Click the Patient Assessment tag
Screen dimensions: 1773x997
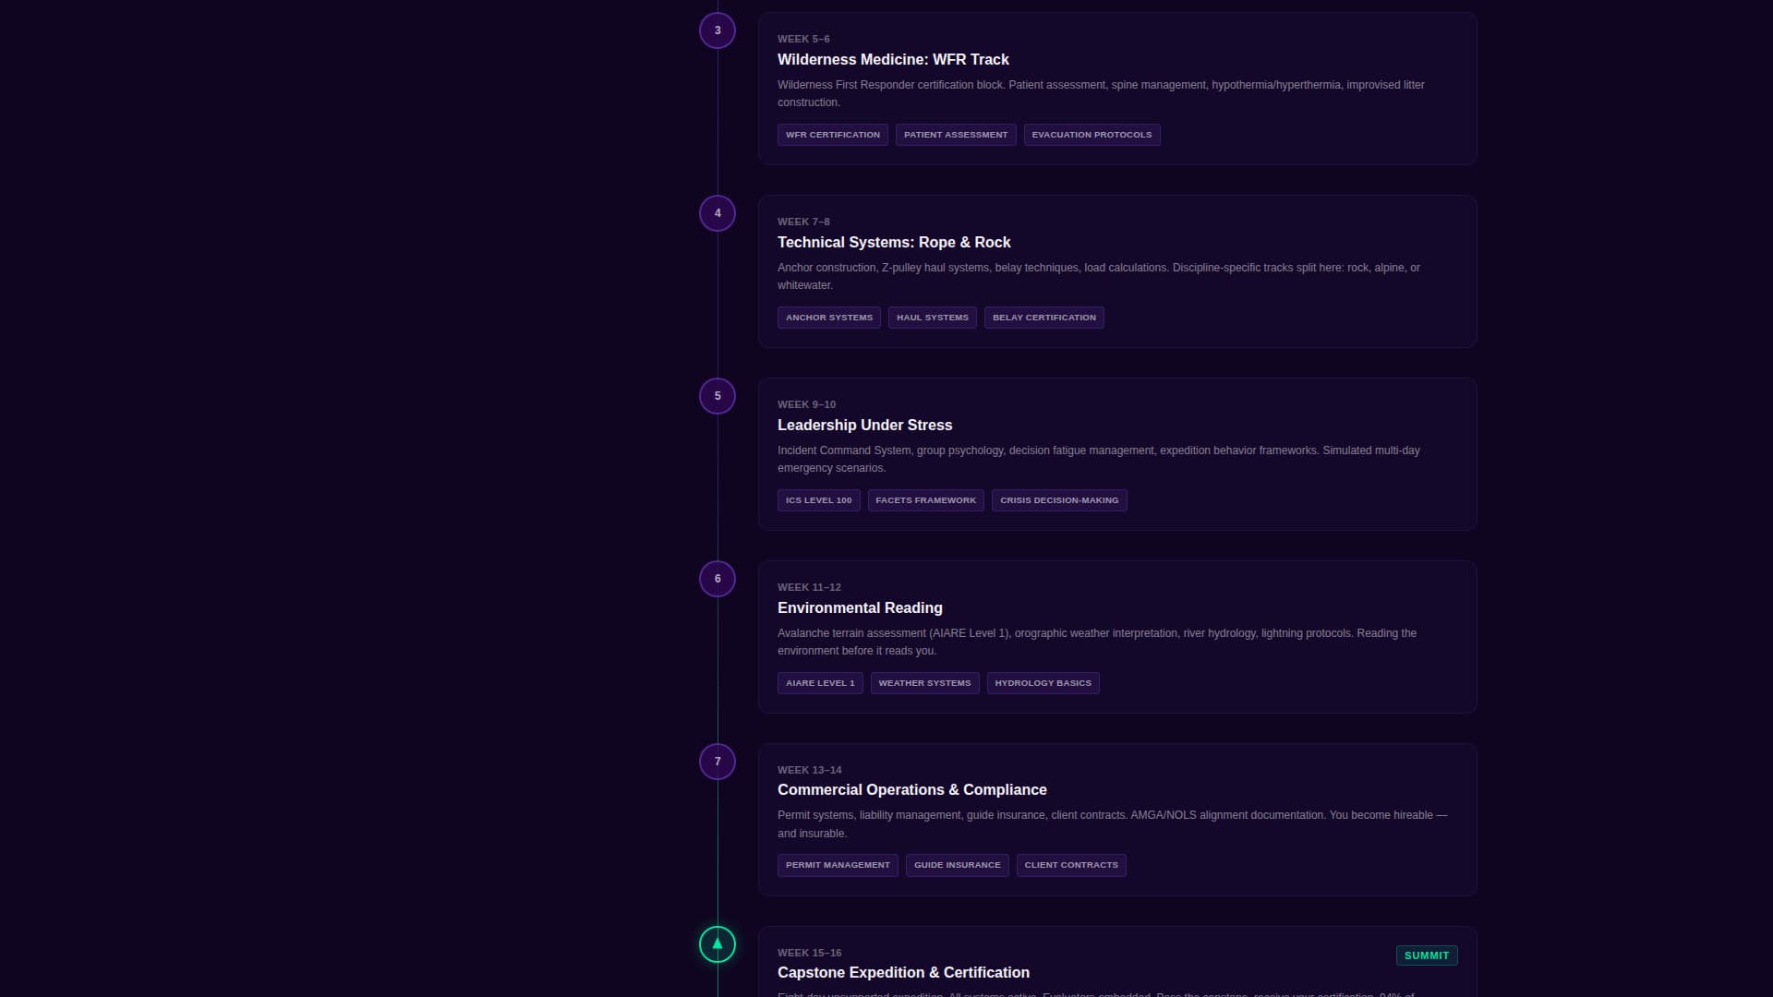click(x=956, y=135)
